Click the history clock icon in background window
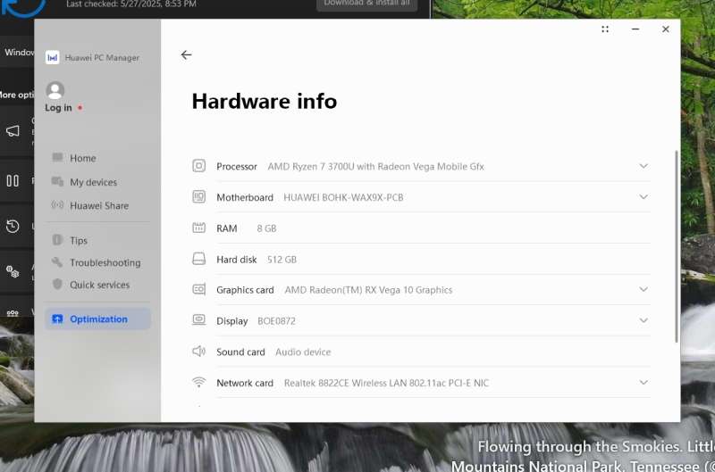Viewport: 715px width, 472px height. click(13, 227)
